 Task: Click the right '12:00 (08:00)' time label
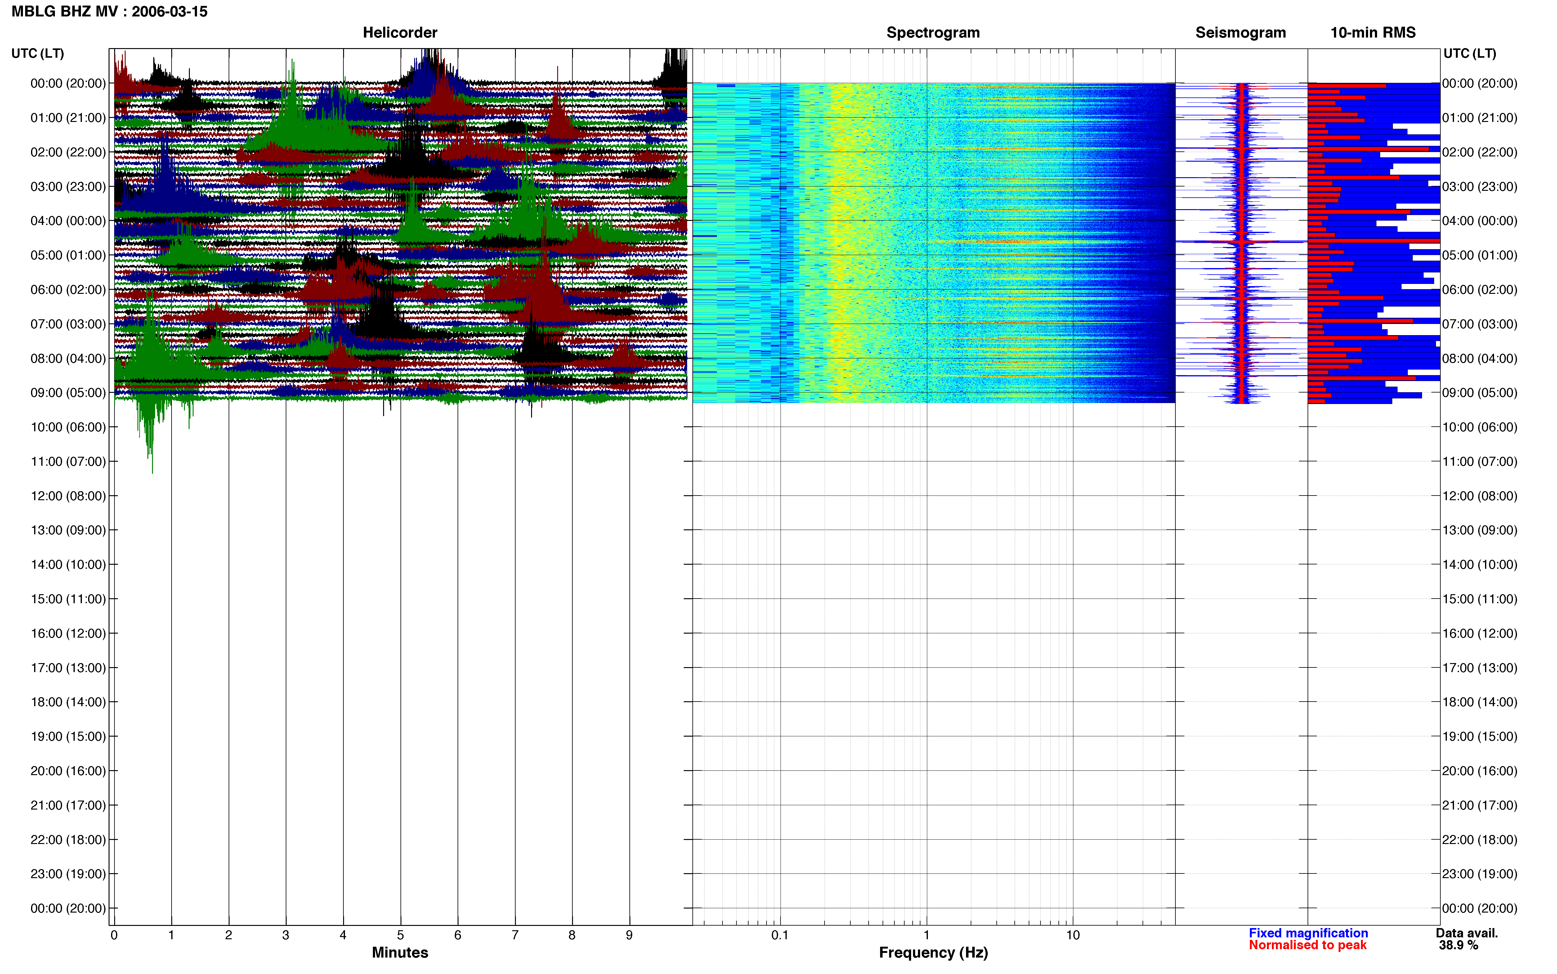click(x=1480, y=496)
